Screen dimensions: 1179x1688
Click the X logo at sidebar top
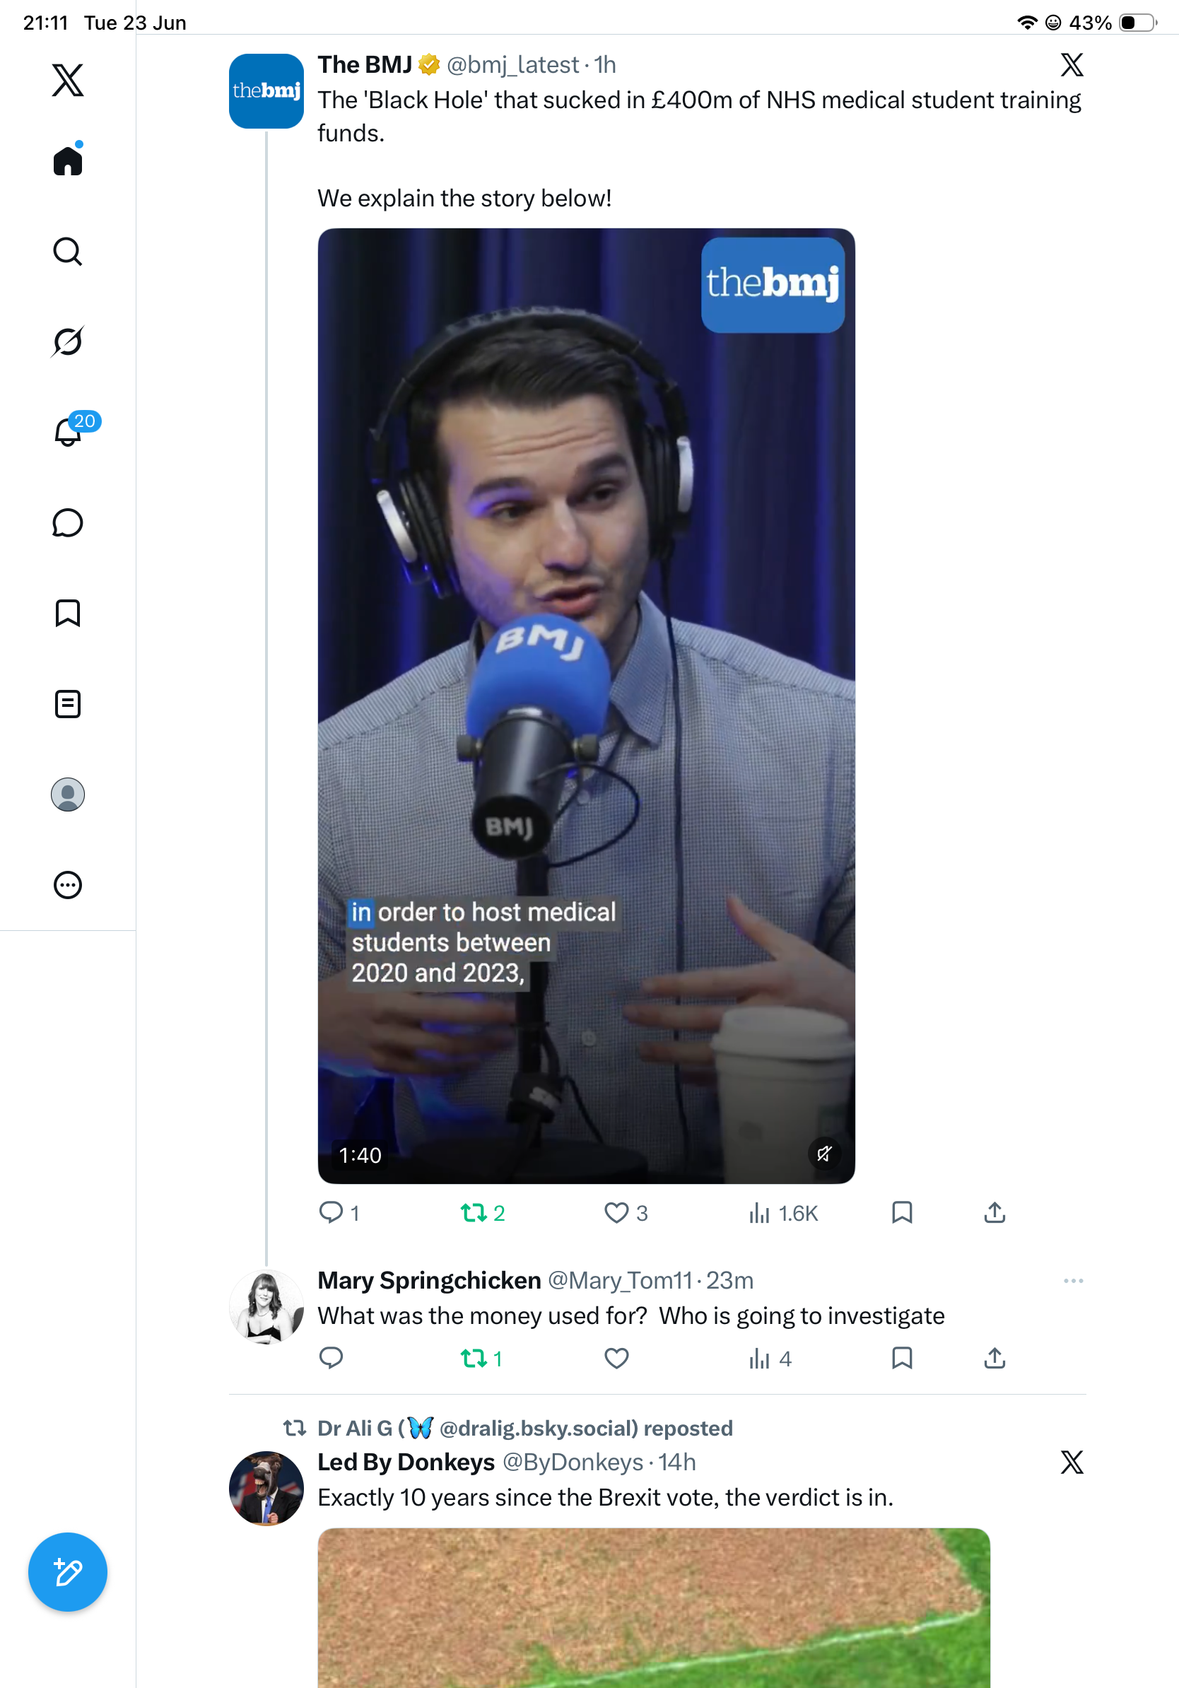(68, 79)
